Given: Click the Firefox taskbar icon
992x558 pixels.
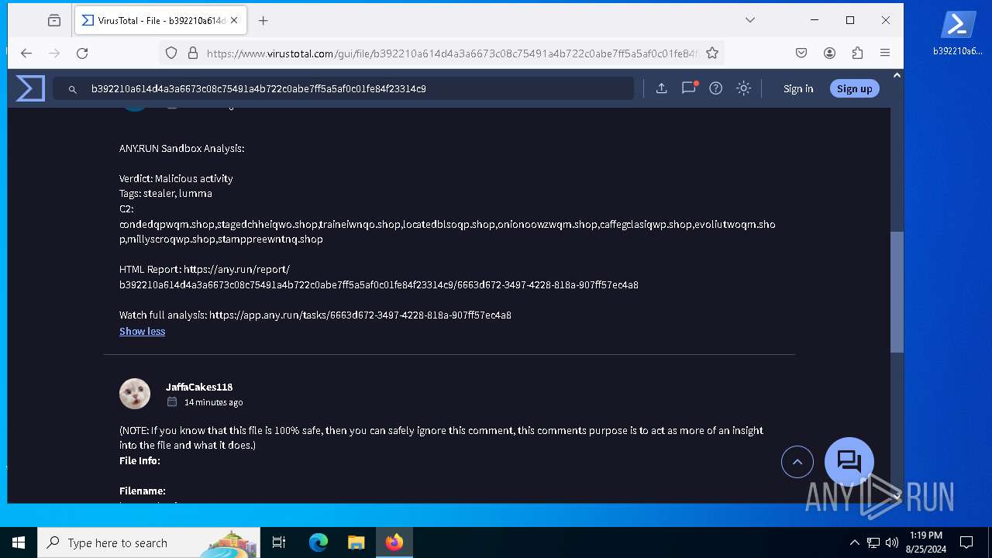Looking at the screenshot, I should 394,542.
